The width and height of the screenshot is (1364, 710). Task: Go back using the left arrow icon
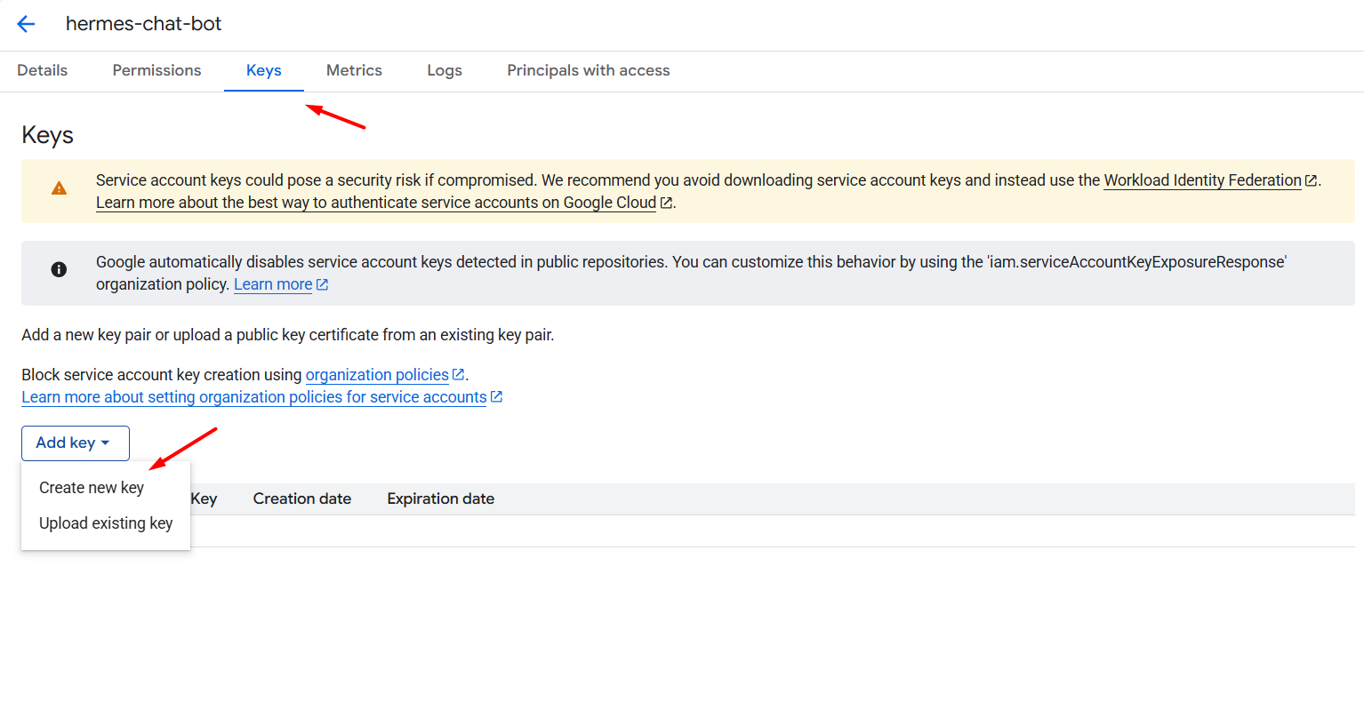tap(26, 24)
